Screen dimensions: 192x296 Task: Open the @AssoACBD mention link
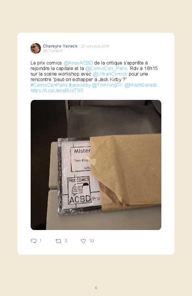click(x=78, y=63)
